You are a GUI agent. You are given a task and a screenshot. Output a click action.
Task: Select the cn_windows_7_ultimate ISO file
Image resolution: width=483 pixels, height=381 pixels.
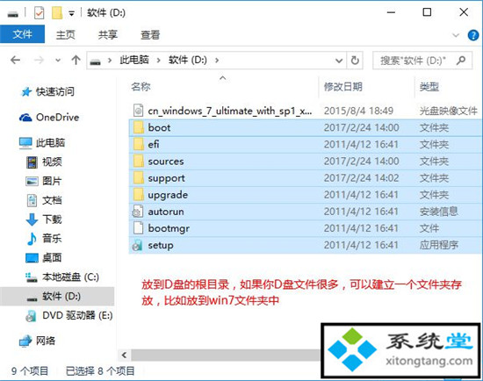306,111
